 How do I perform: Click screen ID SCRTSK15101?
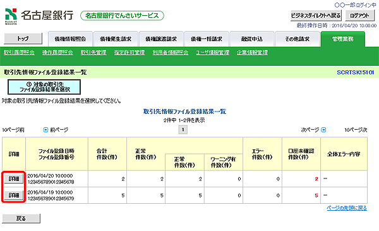coord(356,72)
